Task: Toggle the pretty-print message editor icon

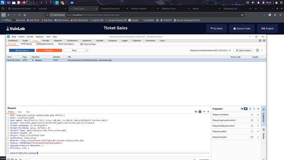Action: (200, 112)
